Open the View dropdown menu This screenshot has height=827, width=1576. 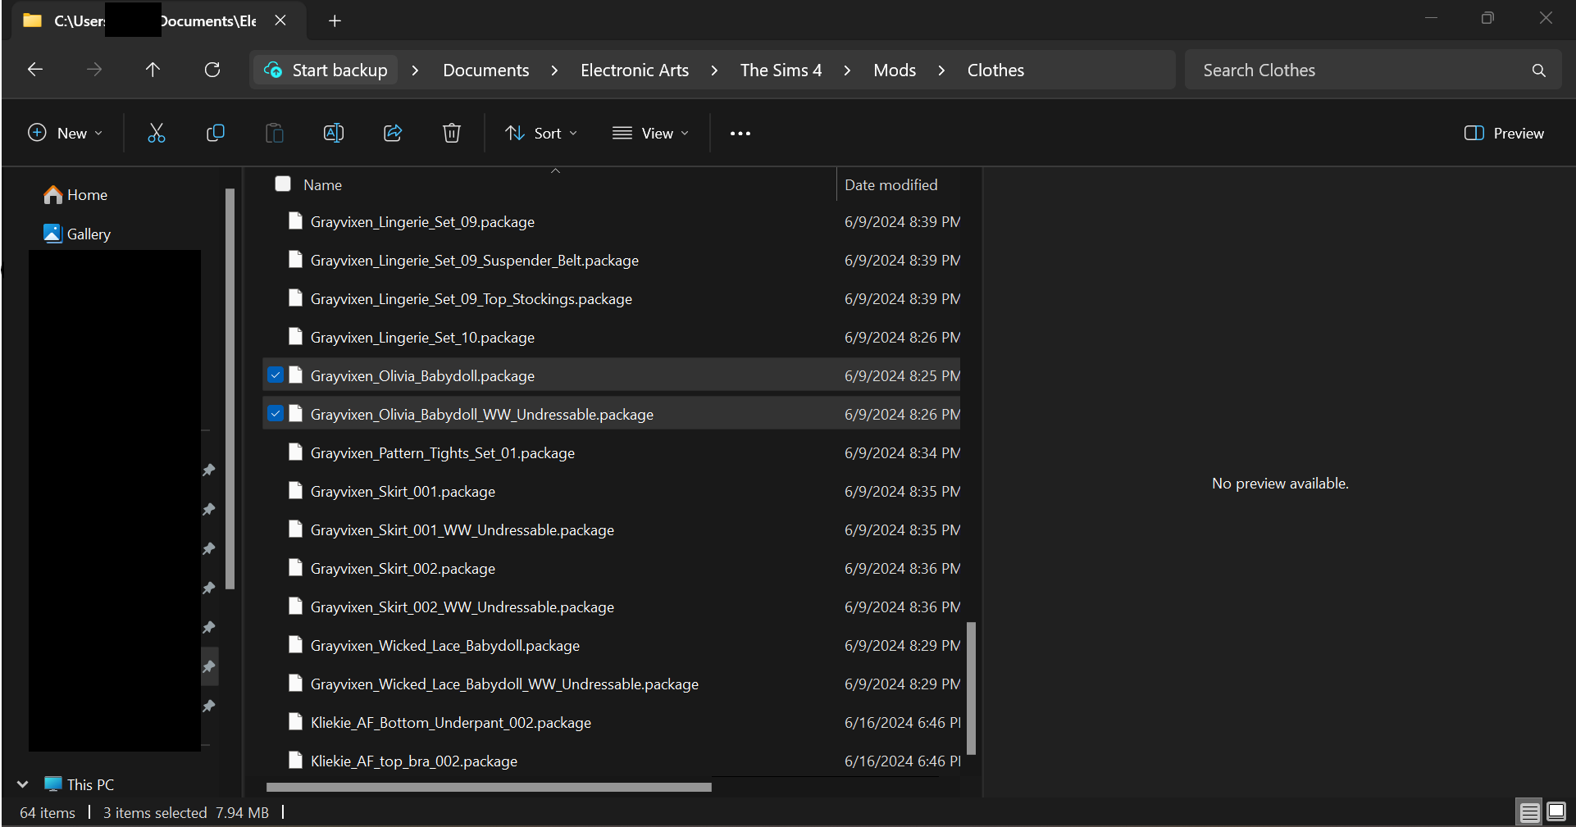tap(650, 133)
